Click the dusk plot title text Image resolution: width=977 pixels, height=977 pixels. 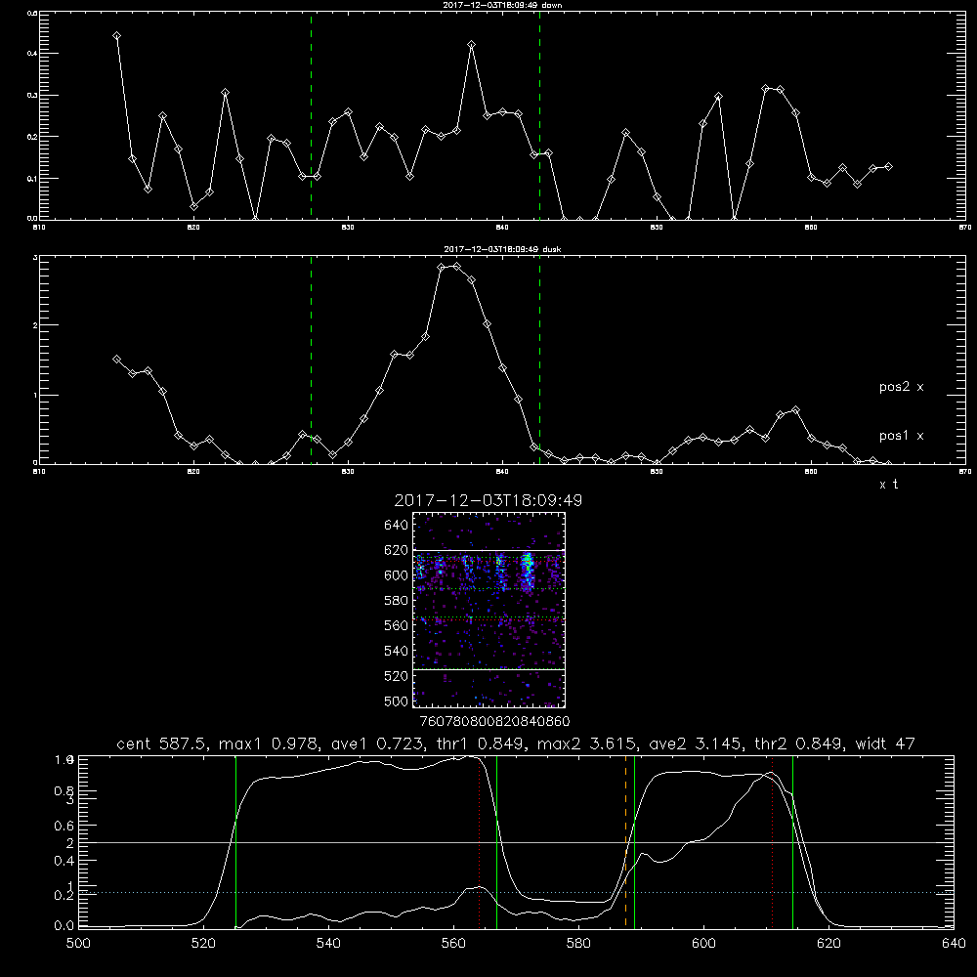[502, 249]
